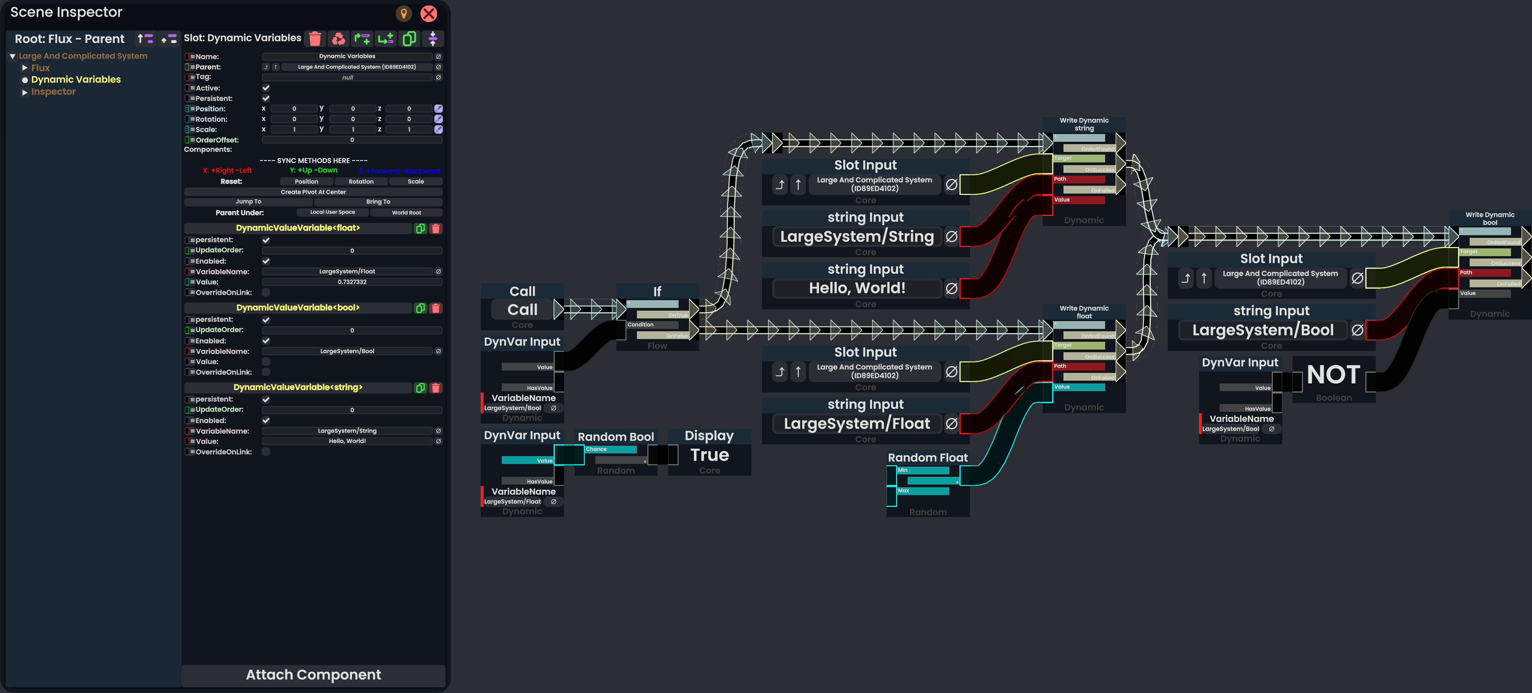Click the recycle destroy-preserving-assets icon
The height and width of the screenshot is (693, 1532).
[338, 39]
